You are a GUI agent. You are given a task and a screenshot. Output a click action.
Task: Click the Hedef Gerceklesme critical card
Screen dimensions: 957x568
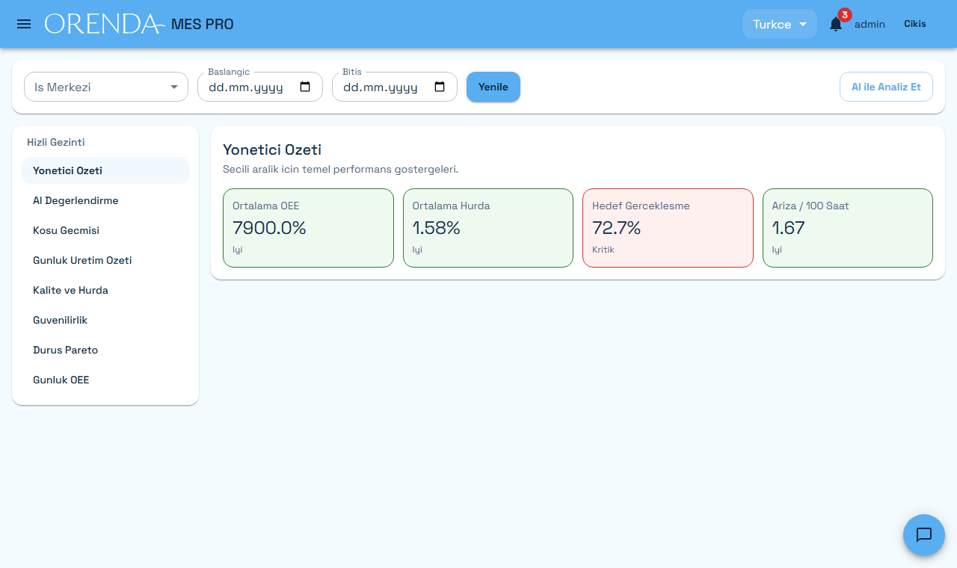tap(668, 228)
